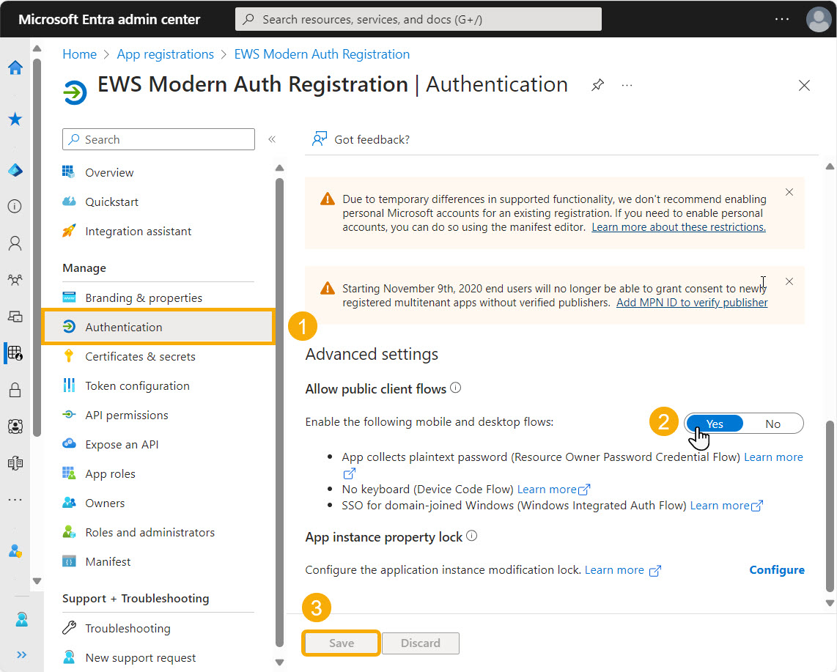Expand the left rail with double arrows
This screenshot has width=837, height=672.
tap(21, 655)
